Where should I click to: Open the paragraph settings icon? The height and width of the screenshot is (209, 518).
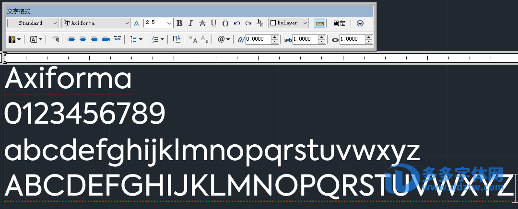tap(55, 39)
